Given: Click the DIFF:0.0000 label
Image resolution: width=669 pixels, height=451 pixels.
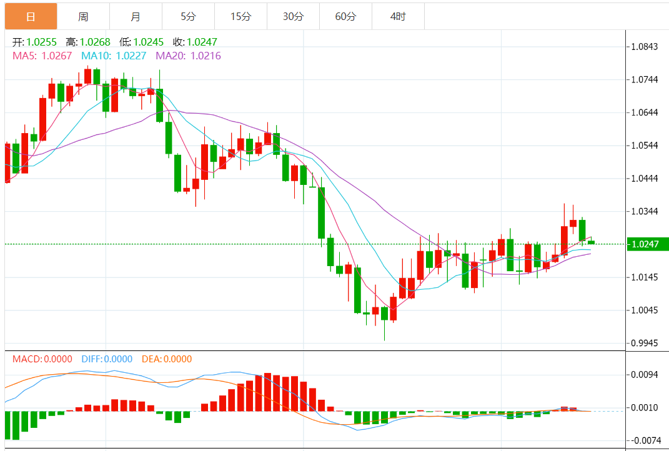Looking at the screenshot, I should coord(107,359).
